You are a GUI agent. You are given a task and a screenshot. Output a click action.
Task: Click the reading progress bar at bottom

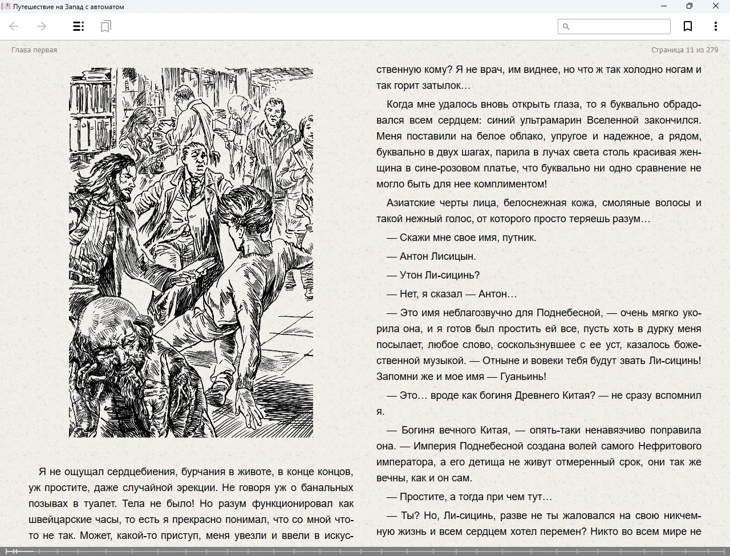(365, 551)
